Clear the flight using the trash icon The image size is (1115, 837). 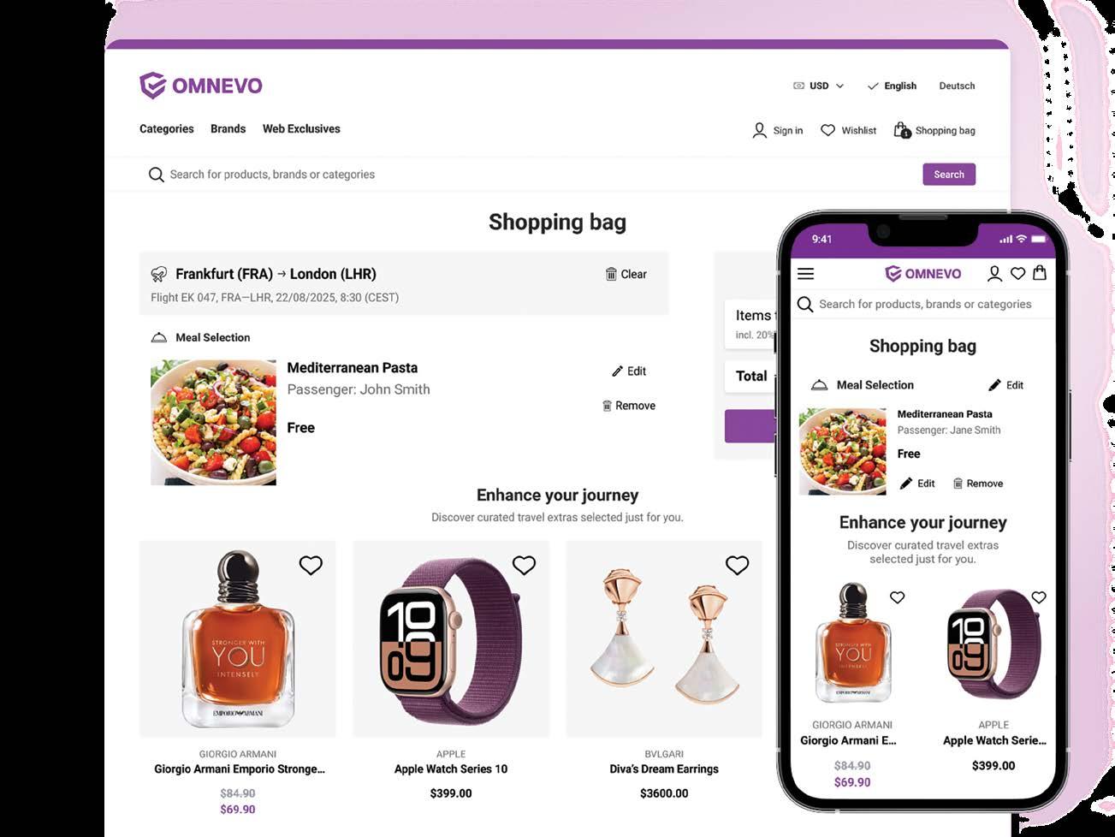click(611, 274)
